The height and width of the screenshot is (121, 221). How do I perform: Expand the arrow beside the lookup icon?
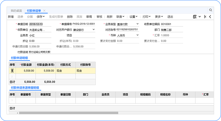pos(200,17)
